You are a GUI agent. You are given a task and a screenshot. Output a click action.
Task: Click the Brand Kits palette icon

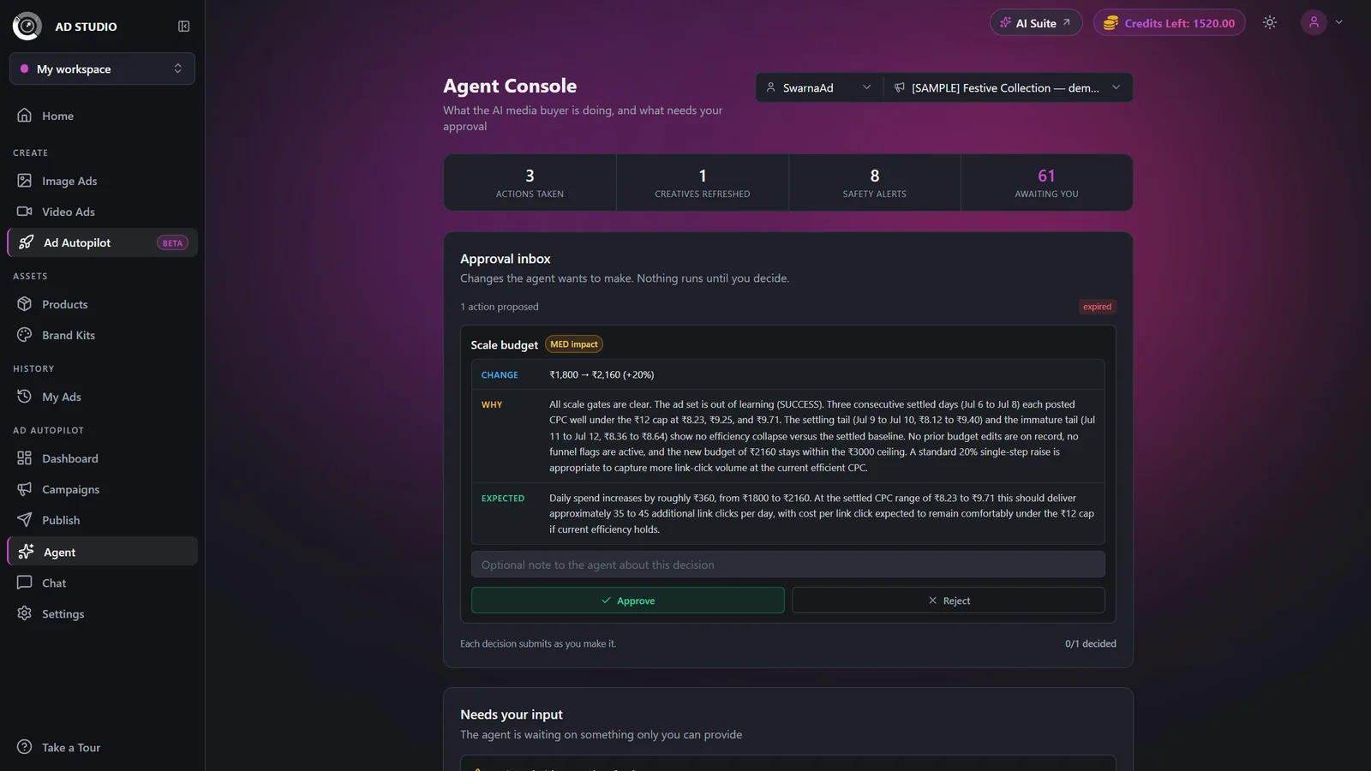[x=25, y=335]
